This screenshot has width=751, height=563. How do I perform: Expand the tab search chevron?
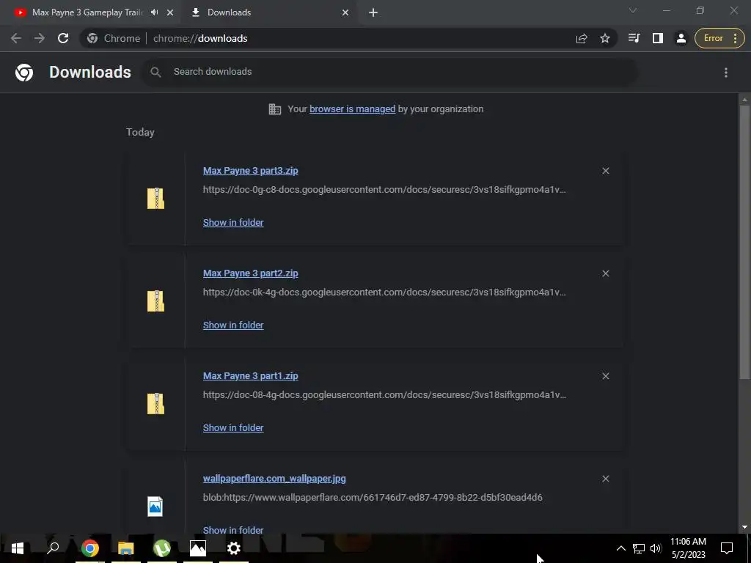pyautogui.click(x=633, y=10)
